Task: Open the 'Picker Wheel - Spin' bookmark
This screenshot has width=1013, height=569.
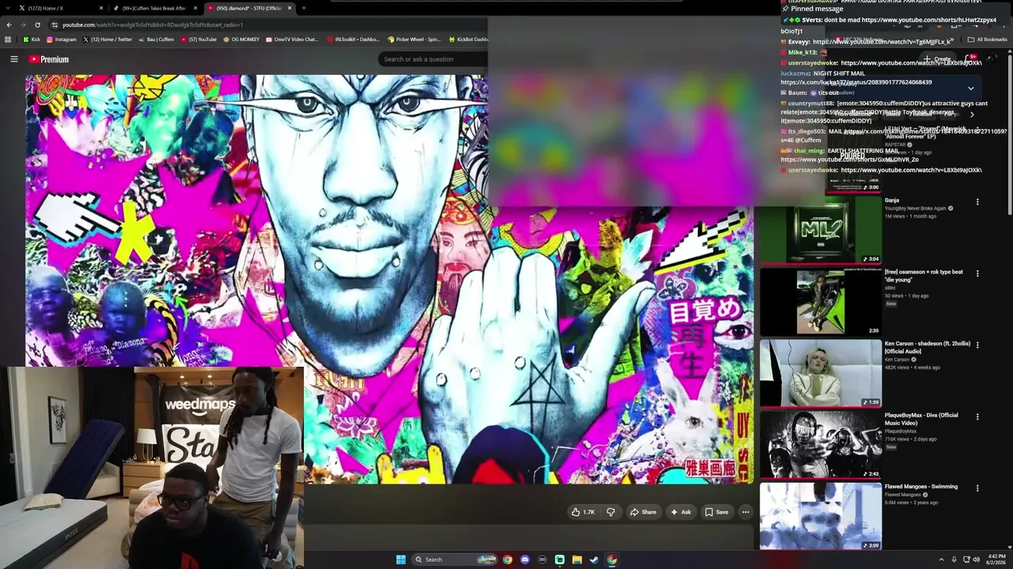Action: coord(414,40)
